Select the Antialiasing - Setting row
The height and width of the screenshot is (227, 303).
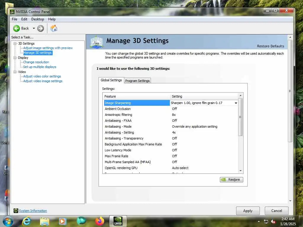tap(171, 132)
